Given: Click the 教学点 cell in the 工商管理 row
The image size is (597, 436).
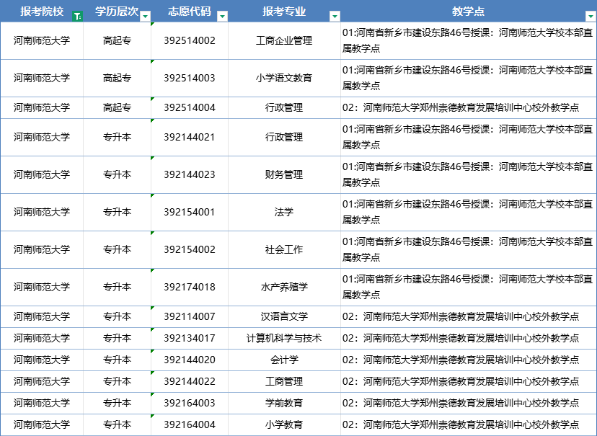Looking at the screenshot, I should 468,381.
